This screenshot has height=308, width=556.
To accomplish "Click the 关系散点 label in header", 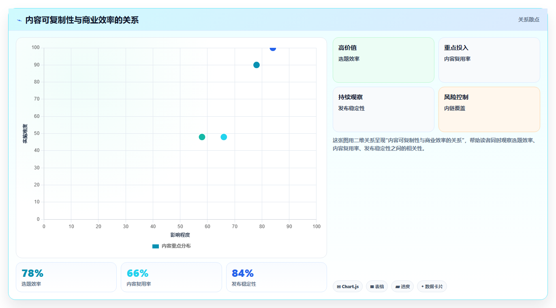I will click(529, 19).
